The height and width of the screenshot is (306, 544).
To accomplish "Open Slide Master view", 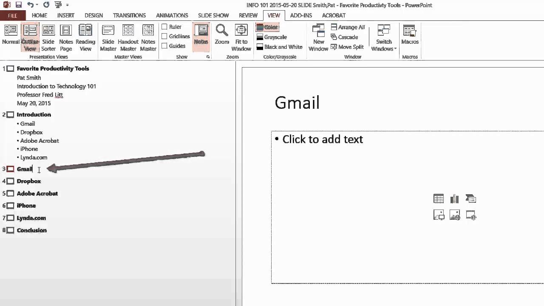I will [x=108, y=37].
